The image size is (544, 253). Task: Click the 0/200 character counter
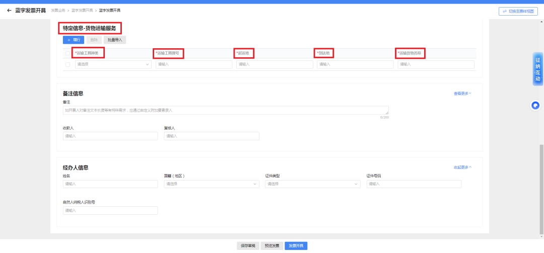(384, 118)
